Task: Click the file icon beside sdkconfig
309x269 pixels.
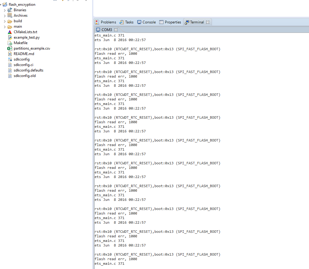Action: point(10,59)
